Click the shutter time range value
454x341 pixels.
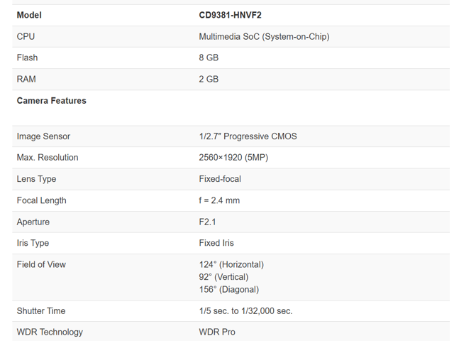(x=245, y=310)
